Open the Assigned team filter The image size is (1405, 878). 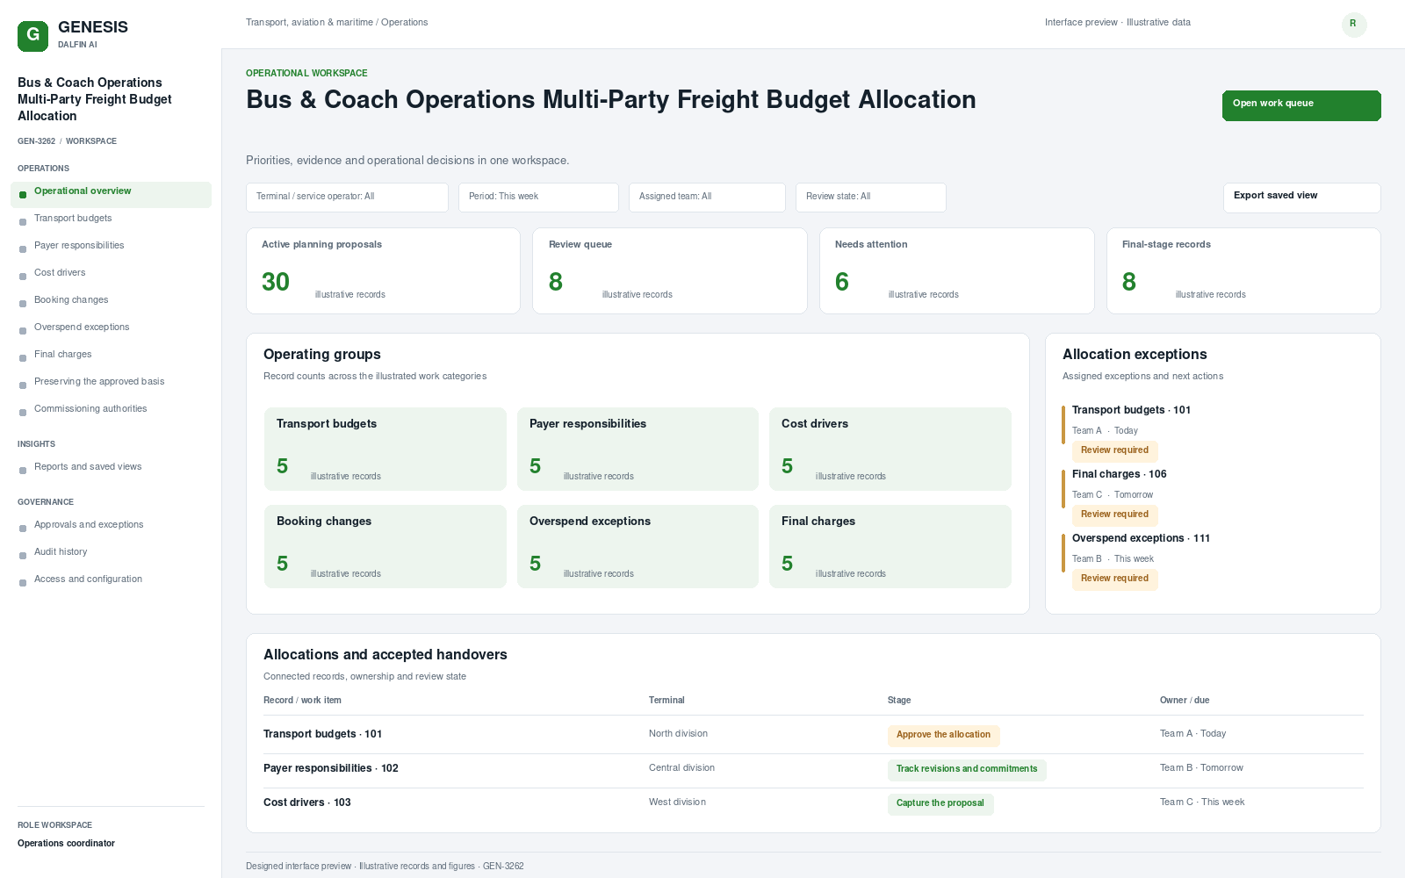click(707, 198)
